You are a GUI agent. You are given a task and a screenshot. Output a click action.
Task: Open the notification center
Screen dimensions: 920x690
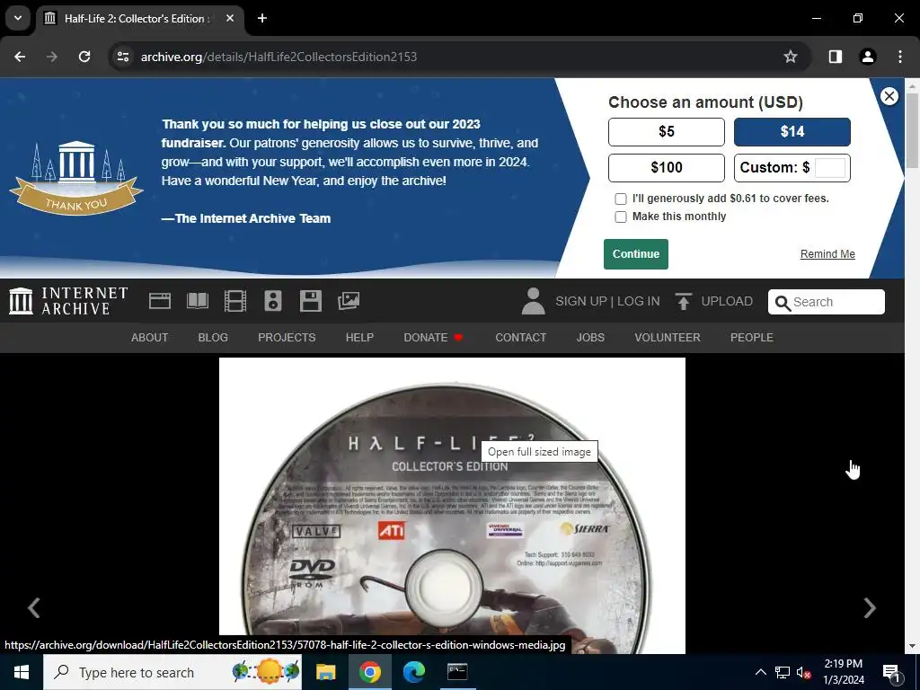coord(892,672)
